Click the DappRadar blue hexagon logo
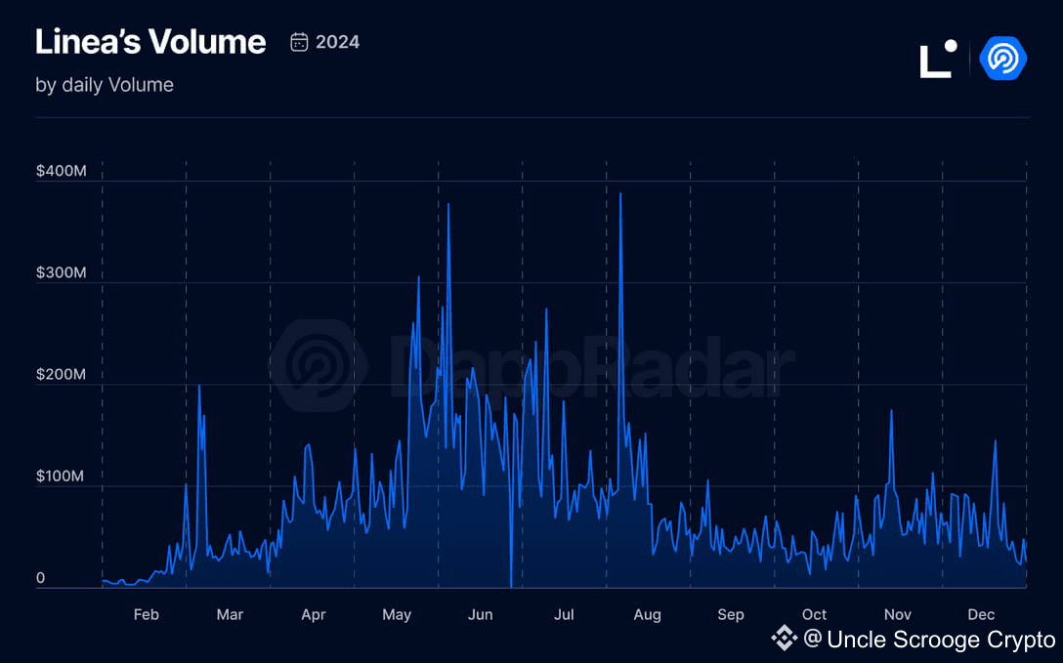Viewport: 1063px width, 663px height. coord(1003,59)
